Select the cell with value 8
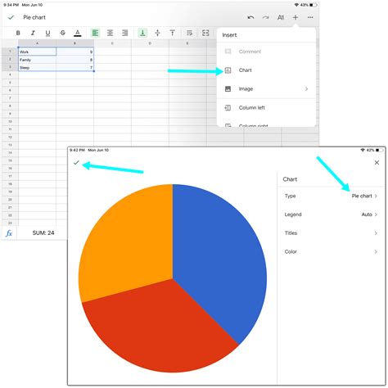 point(75,60)
